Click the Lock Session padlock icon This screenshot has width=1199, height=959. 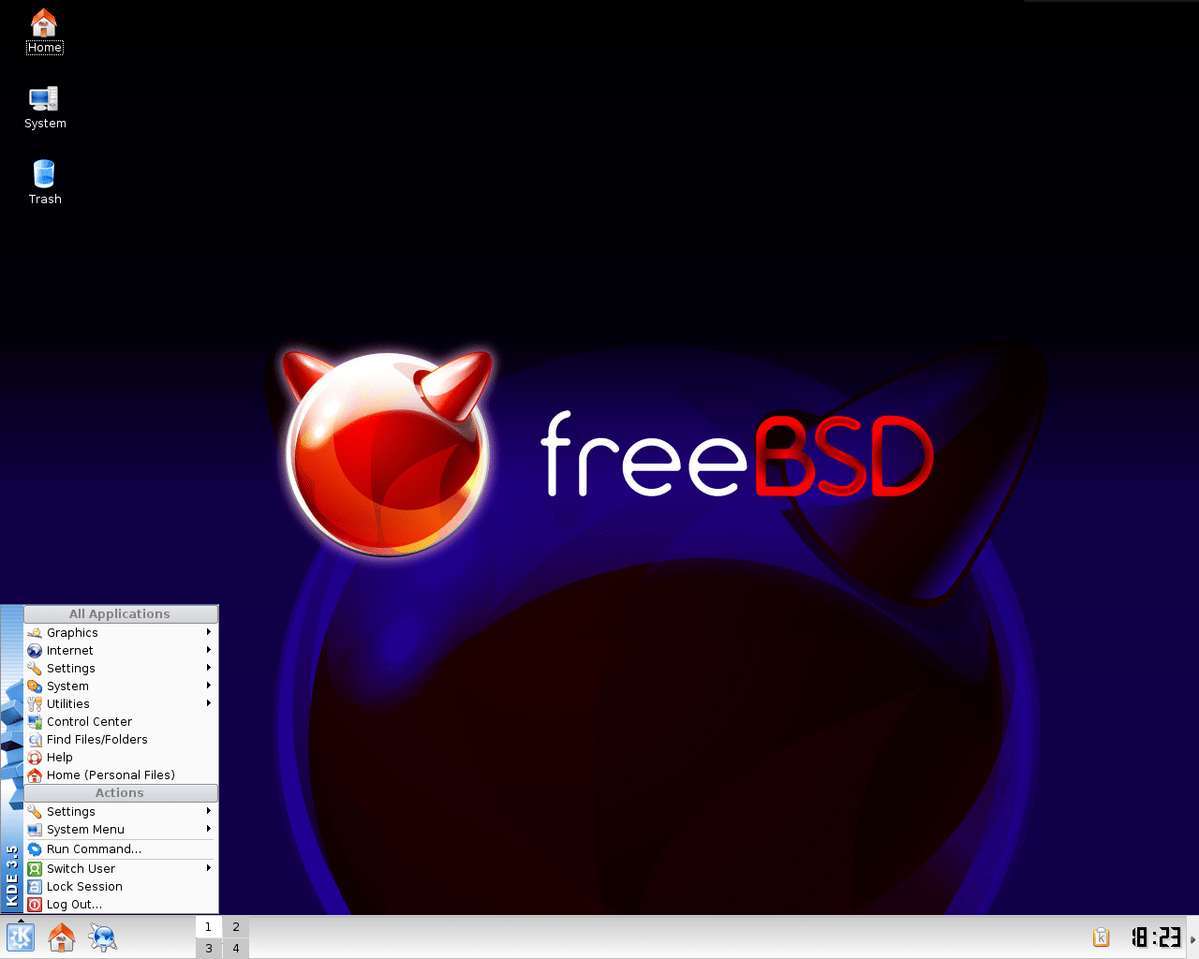pyautogui.click(x=34, y=886)
